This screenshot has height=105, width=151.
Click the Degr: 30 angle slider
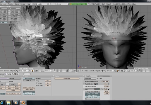[x=29, y=80]
